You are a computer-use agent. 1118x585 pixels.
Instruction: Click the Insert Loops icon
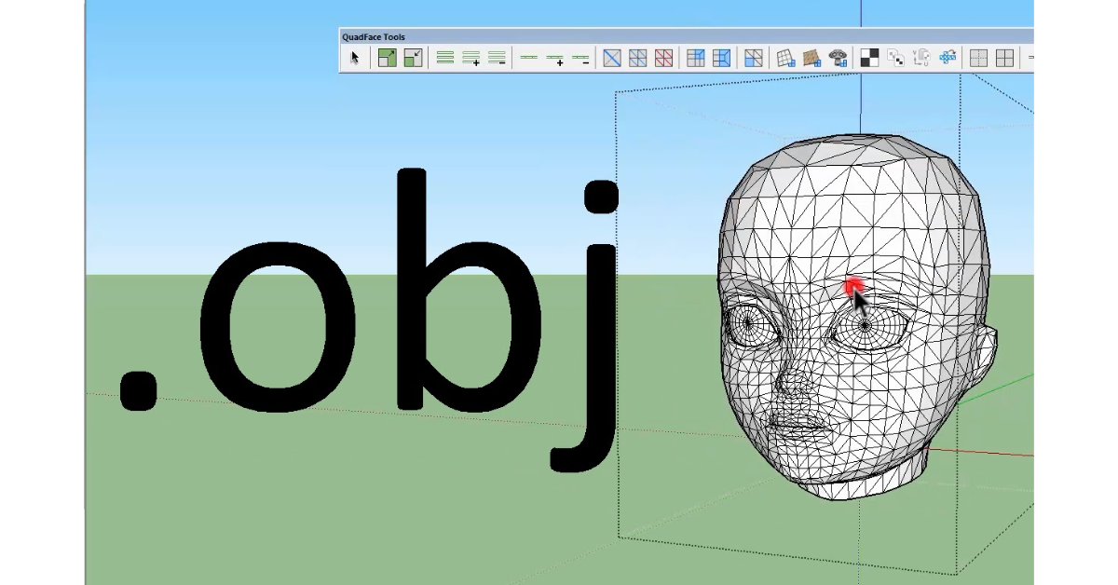(x=696, y=58)
